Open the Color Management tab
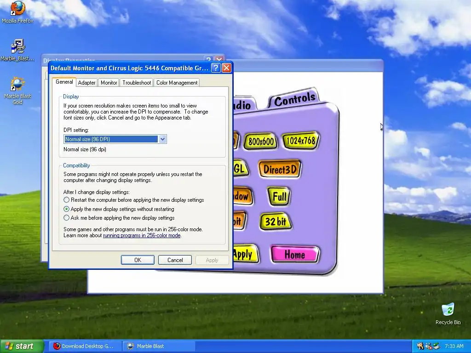Viewport: 471px width, 353px height. click(177, 83)
